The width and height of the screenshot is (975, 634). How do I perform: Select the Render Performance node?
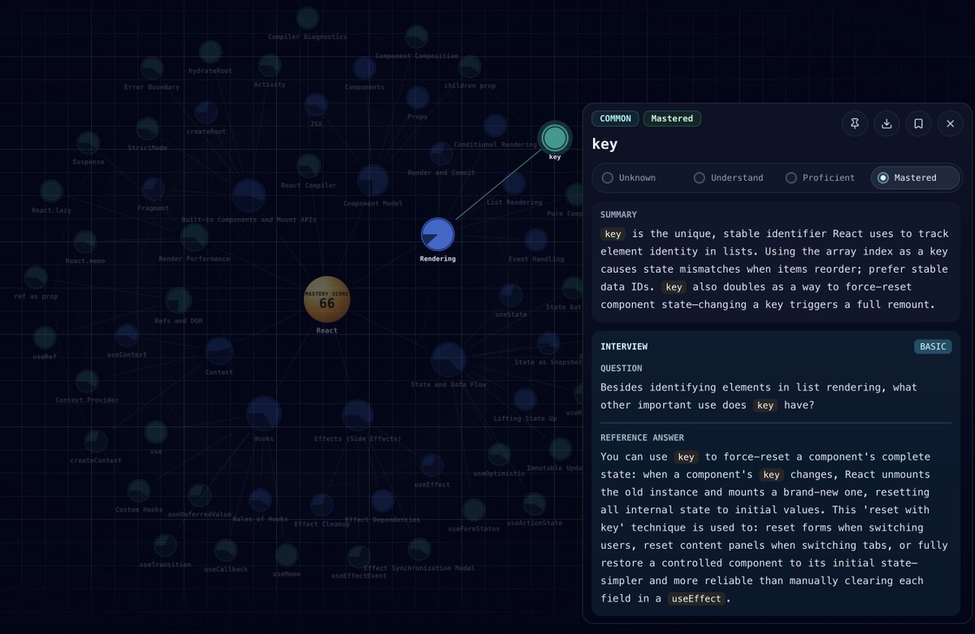194,238
